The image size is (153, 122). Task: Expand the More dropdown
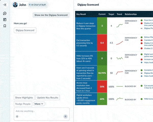pos(39,104)
